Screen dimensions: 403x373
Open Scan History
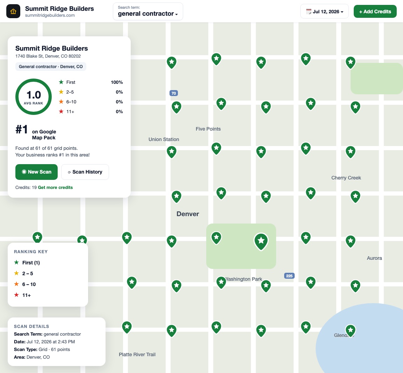coord(85,172)
